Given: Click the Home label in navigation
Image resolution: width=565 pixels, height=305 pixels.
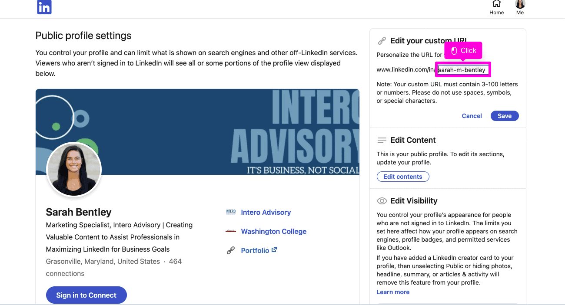Looking at the screenshot, I should click(x=497, y=13).
